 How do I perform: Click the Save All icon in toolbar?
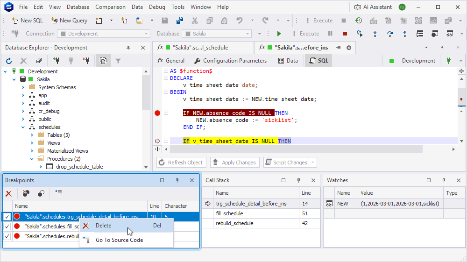(180, 21)
